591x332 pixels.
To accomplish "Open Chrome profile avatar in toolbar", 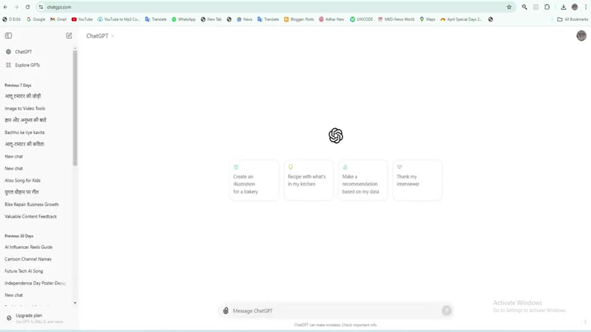I will click(x=575, y=7).
